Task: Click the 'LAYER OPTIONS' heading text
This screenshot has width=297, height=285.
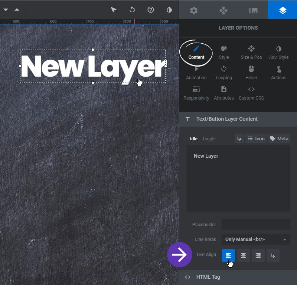Action: click(x=238, y=28)
